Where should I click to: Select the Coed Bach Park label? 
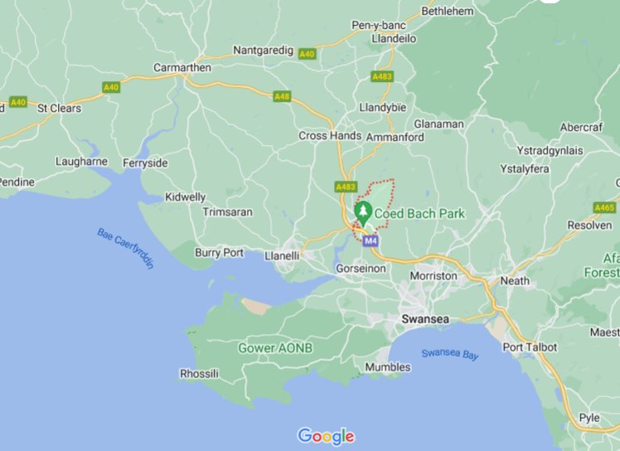click(419, 214)
